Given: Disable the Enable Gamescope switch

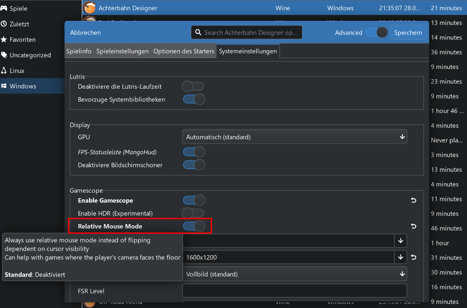Looking at the screenshot, I should [x=194, y=200].
